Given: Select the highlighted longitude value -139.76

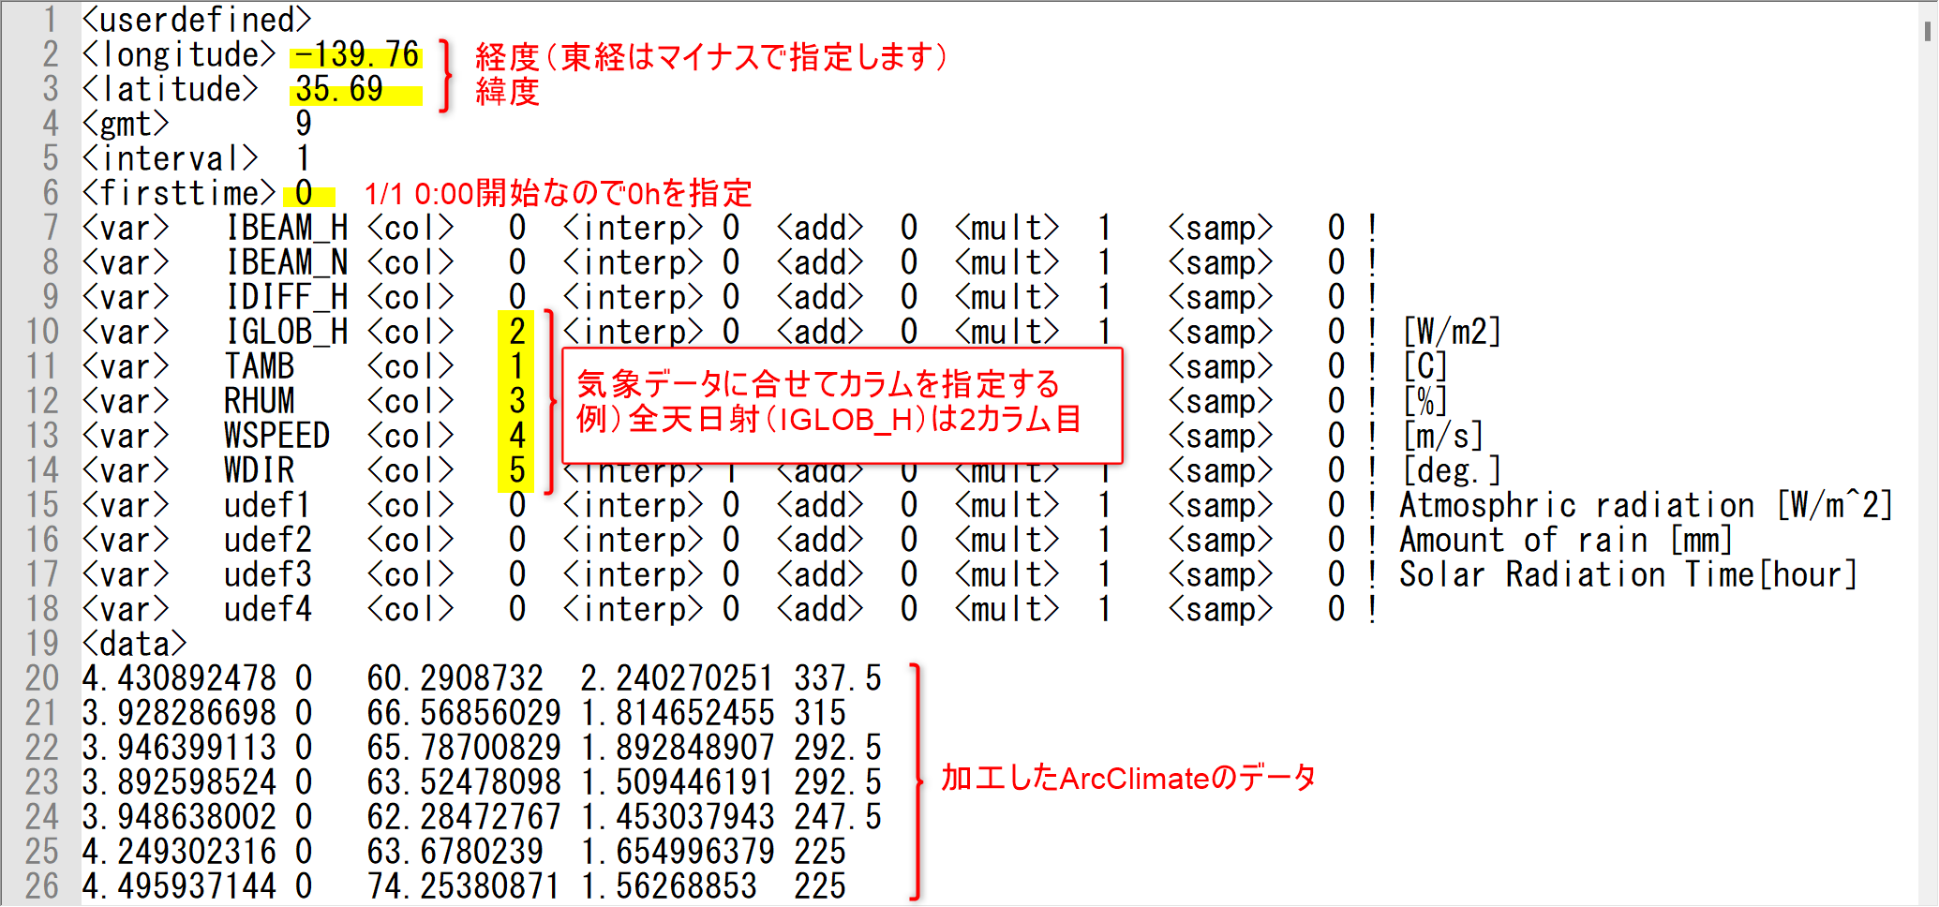Looking at the screenshot, I should (356, 56).
